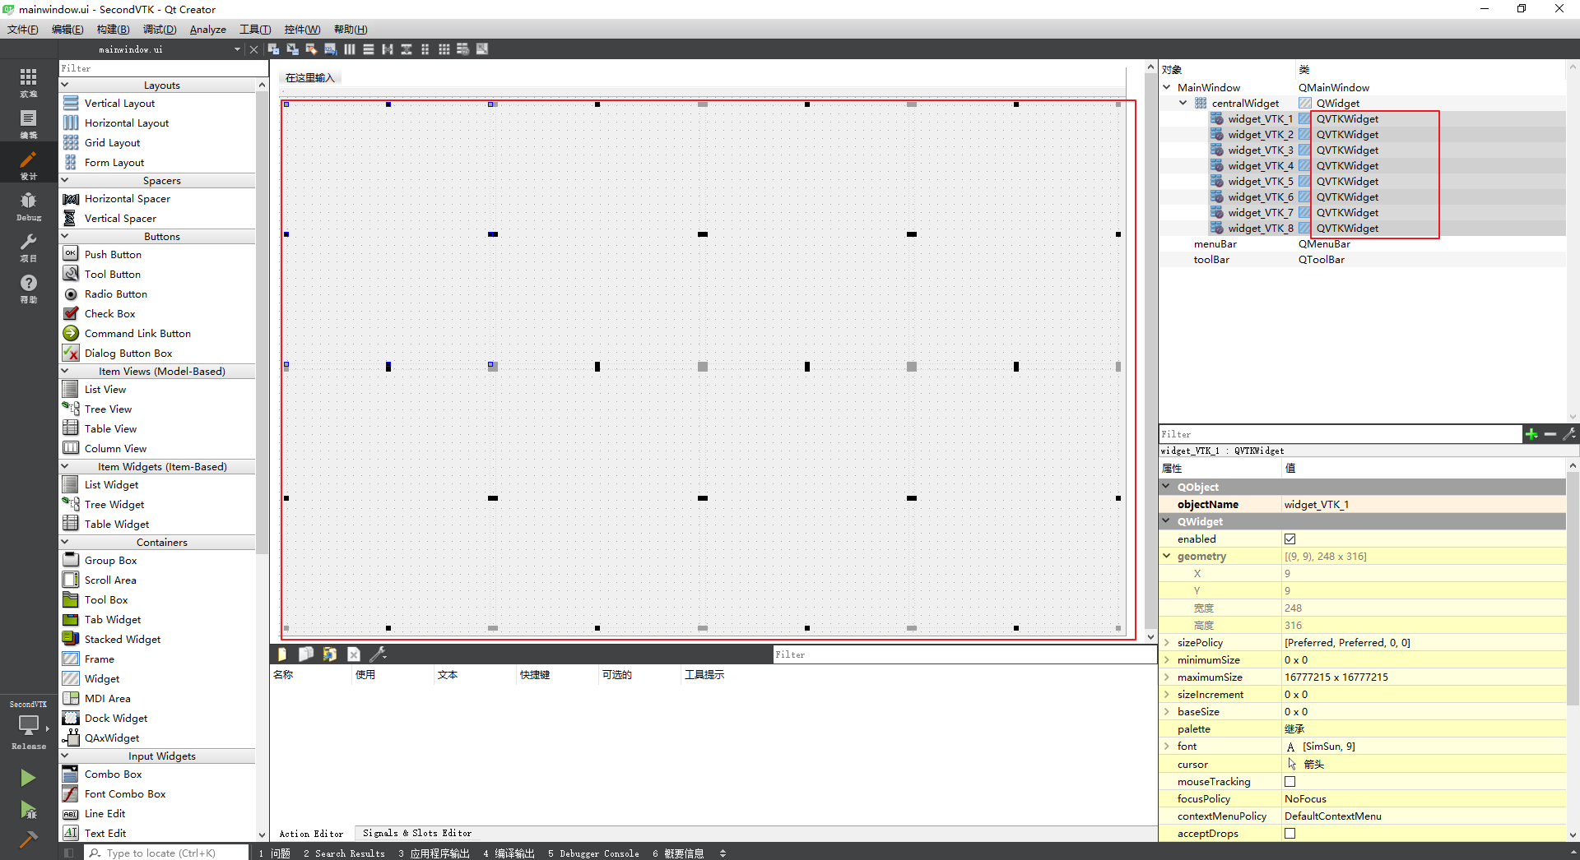The height and width of the screenshot is (860, 1580).
Task: Click the Adjust Size toolbar icon
Action: click(x=482, y=49)
